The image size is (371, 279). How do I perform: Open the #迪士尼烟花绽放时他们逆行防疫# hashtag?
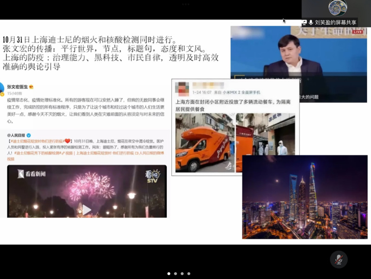tap(37, 141)
